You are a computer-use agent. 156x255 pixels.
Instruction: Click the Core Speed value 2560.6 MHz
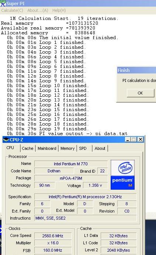coord(53,236)
